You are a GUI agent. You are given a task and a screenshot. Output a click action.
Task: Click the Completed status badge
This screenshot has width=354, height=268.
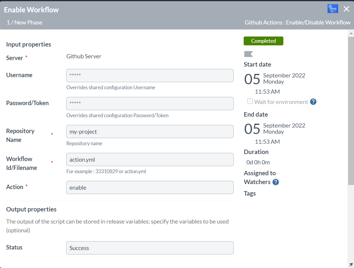click(263, 41)
